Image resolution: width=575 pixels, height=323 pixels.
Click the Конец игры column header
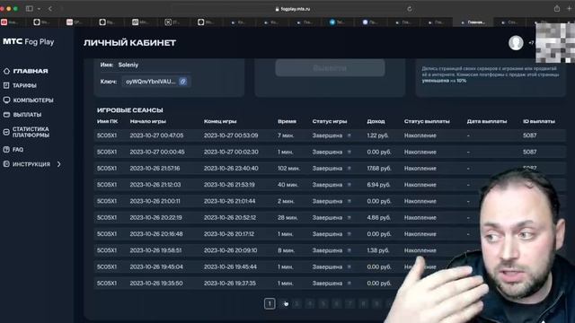coord(220,121)
